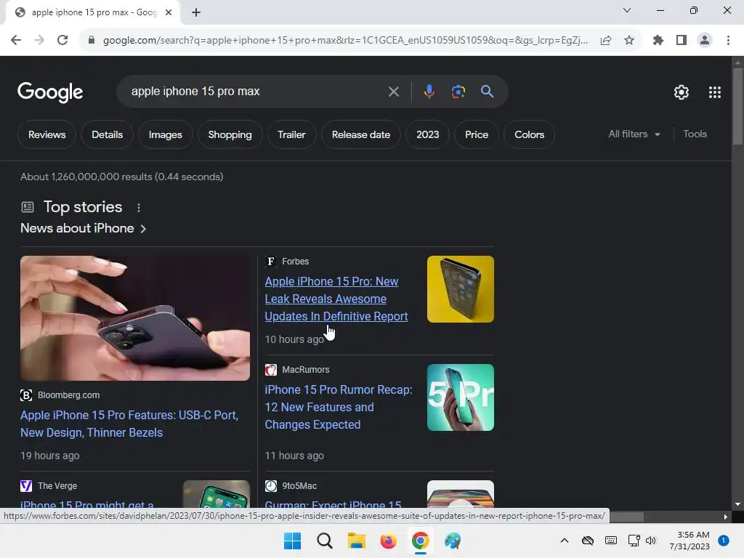Focus the Google search input

[256, 92]
